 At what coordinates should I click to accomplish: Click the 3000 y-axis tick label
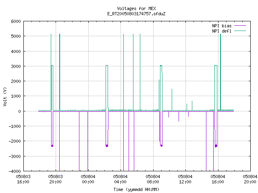16,66
